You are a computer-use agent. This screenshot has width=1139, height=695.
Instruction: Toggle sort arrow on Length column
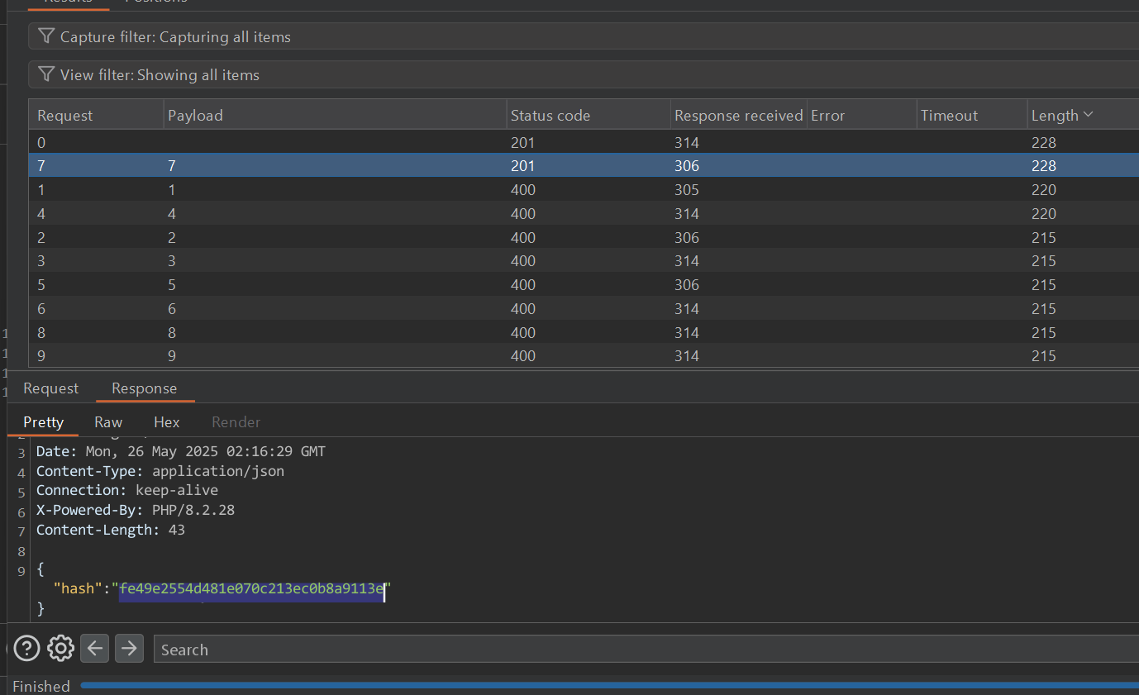tap(1088, 115)
